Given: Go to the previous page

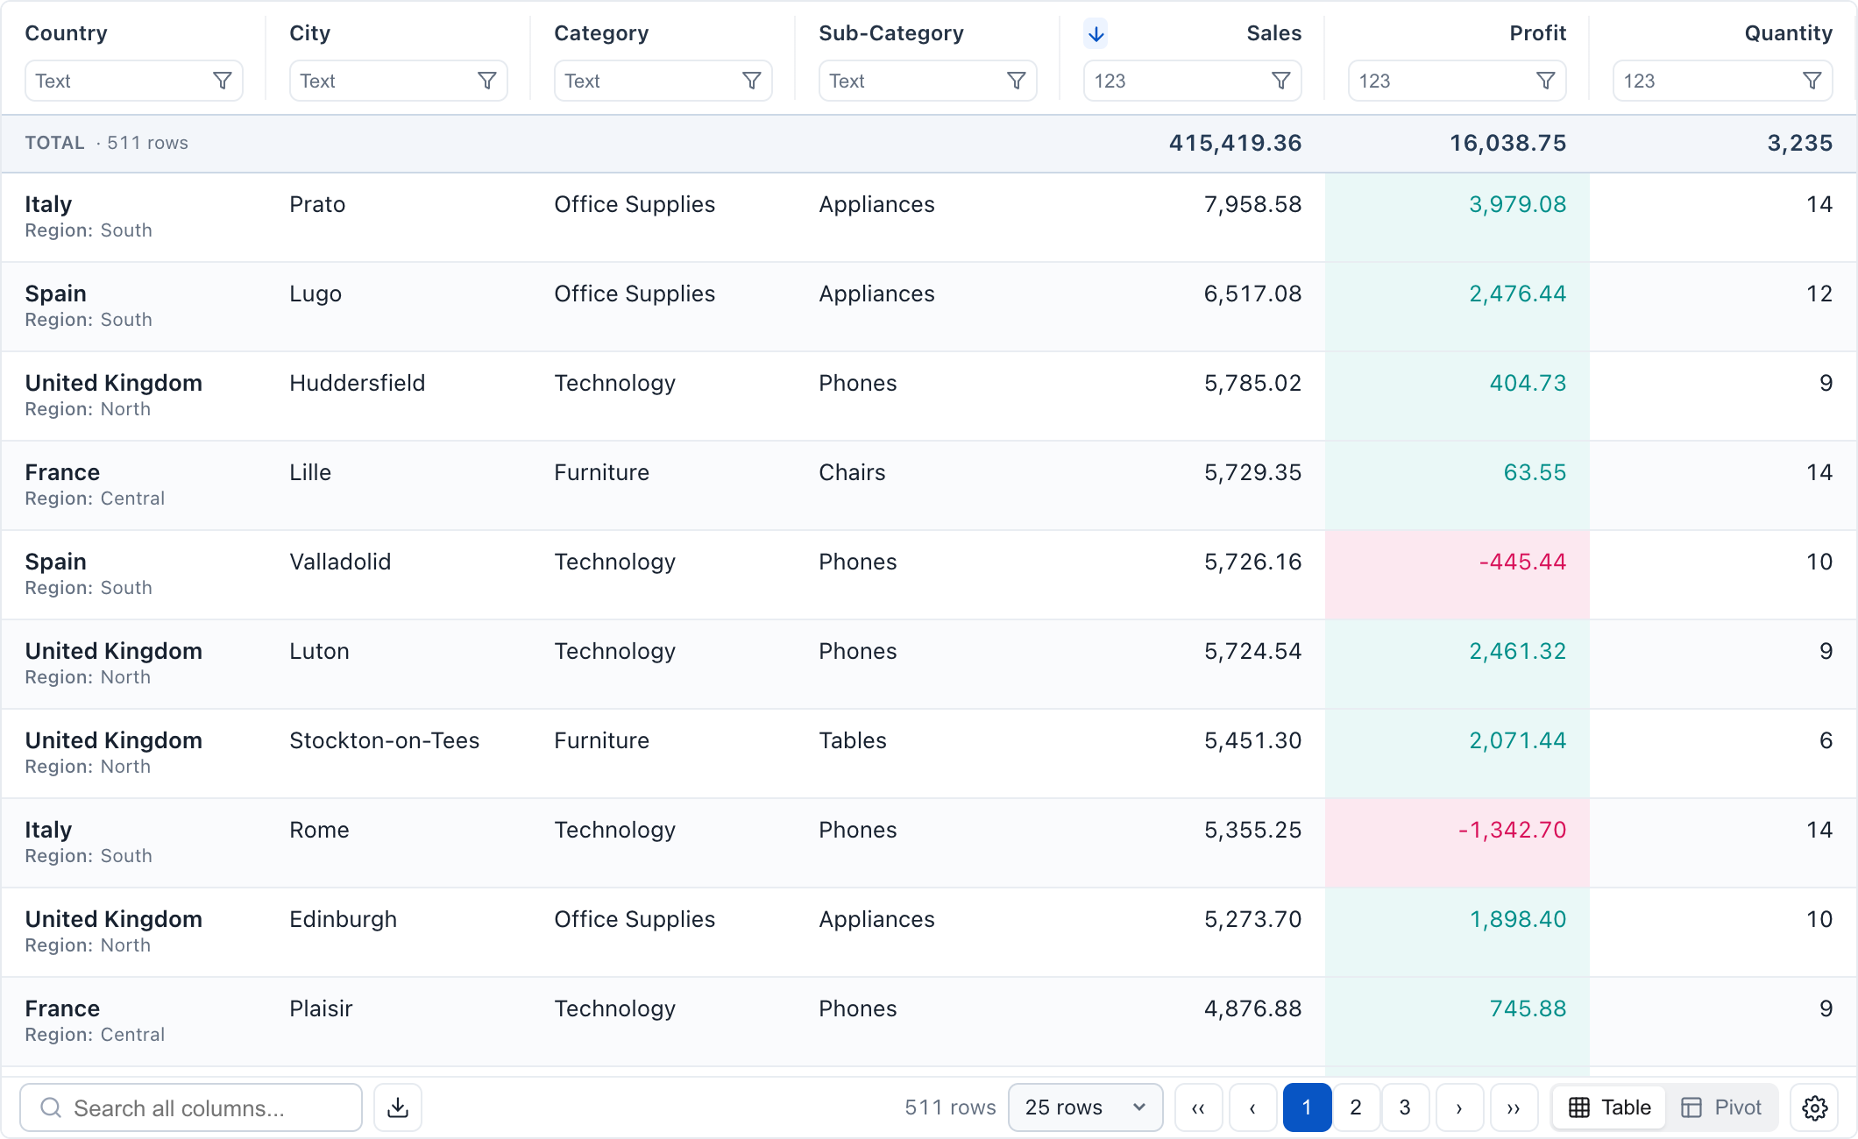Looking at the screenshot, I should coord(1252,1107).
